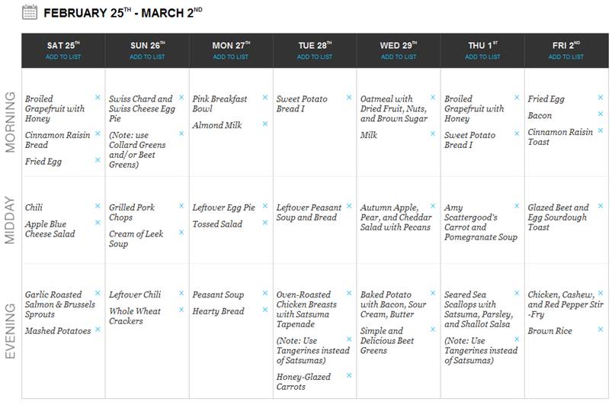Delete Tossed Salad from Monday midday

pyautogui.click(x=265, y=223)
